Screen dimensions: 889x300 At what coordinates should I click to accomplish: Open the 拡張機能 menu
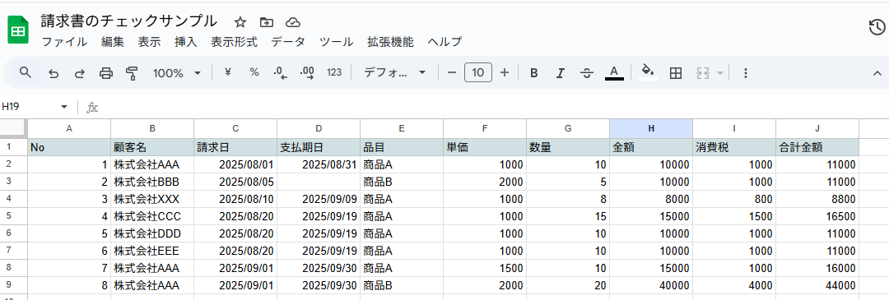click(391, 42)
